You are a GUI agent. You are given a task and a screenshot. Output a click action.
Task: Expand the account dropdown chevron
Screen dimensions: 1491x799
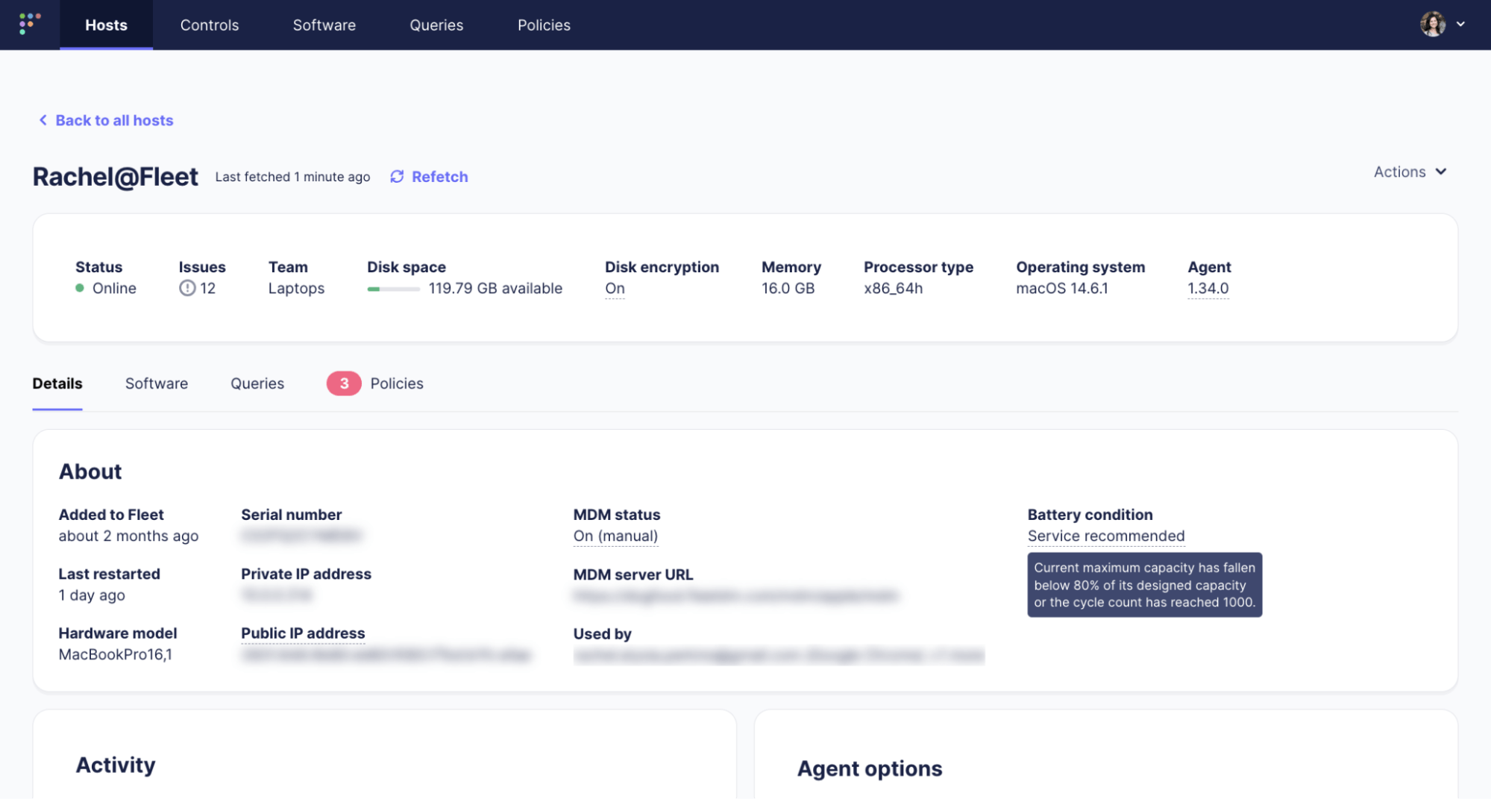click(1460, 24)
